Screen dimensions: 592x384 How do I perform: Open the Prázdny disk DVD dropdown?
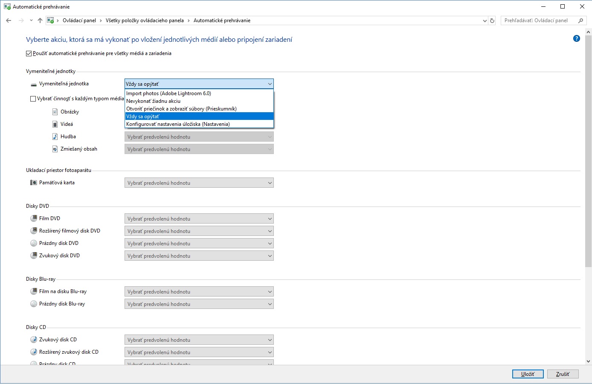pos(199,244)
